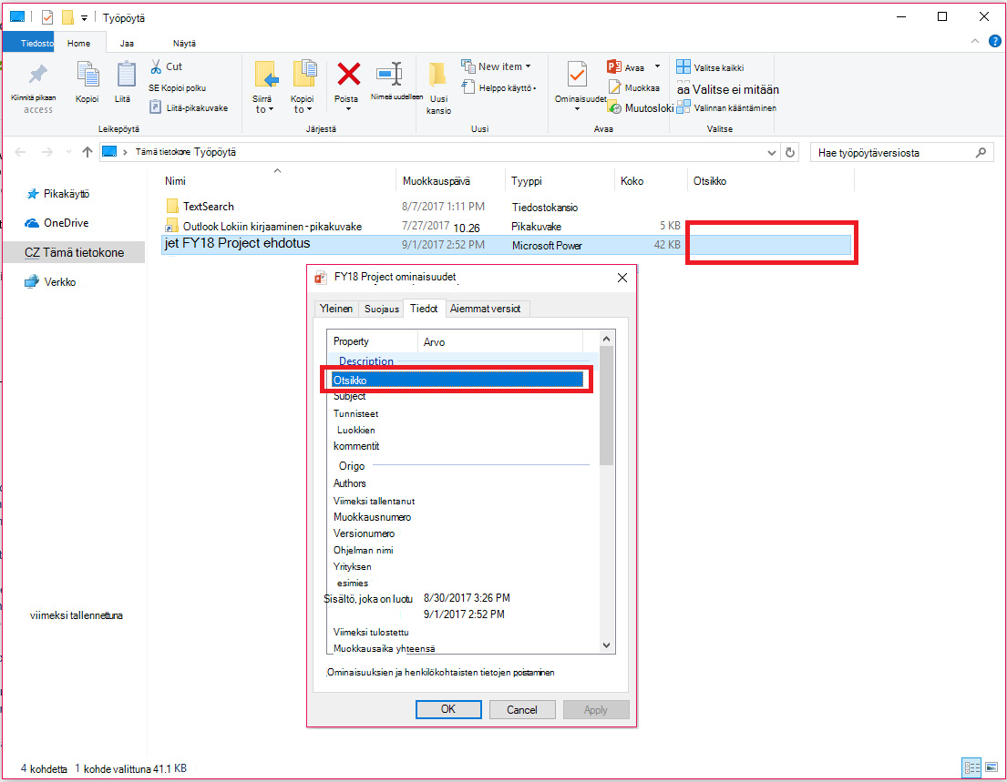Image resolution: width=1007 pixels, height=782 pixels.
Task: Switch to the Näytä ribbon tab
Action: 184,43
